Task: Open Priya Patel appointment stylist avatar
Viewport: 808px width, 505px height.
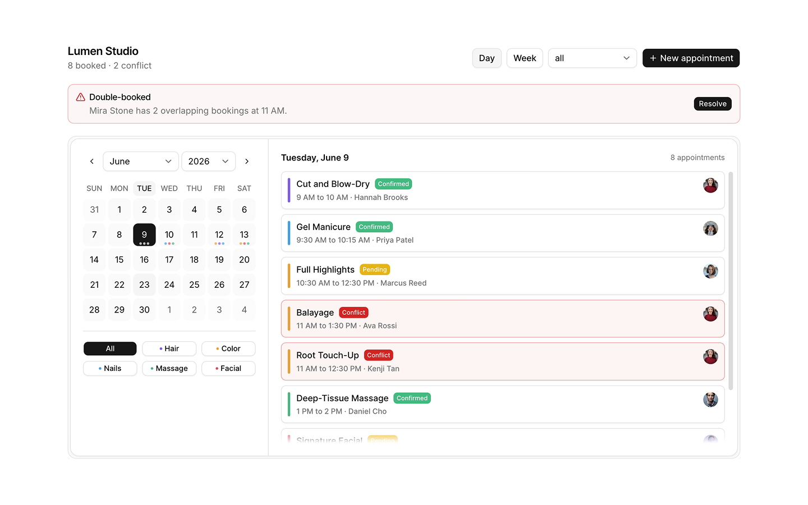Action: coord(710,228)
